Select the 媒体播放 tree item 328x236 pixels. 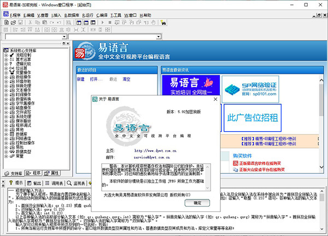pyautogui.click(x=23, y=121)
